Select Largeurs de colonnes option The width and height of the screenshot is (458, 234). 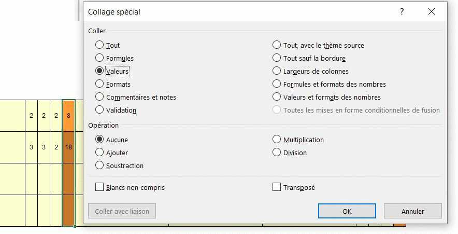(x=277, y=71)
